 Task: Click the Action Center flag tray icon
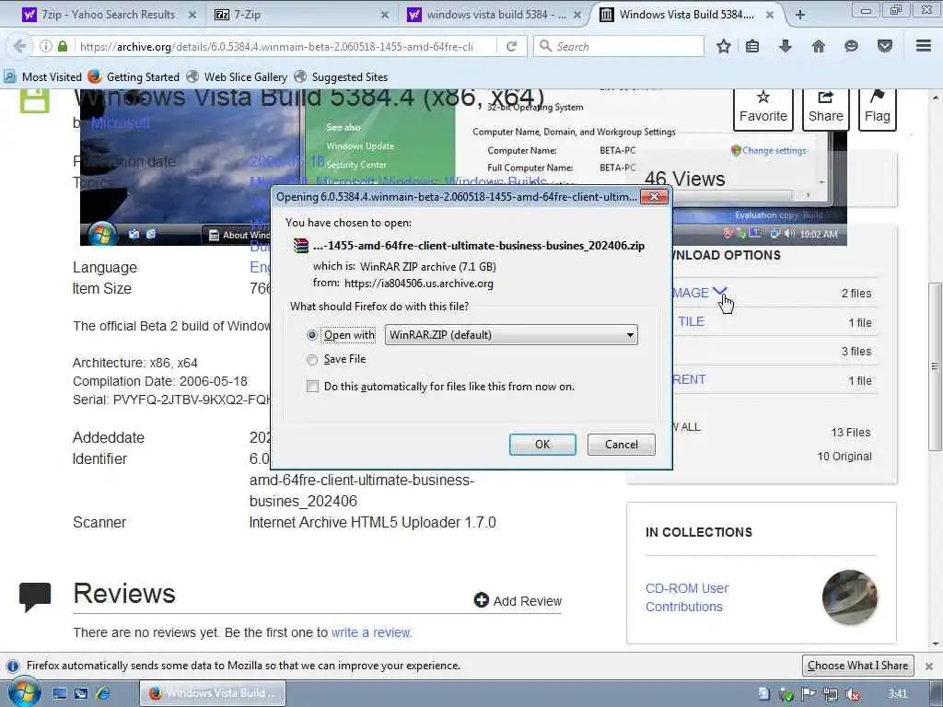pos(809,694)
